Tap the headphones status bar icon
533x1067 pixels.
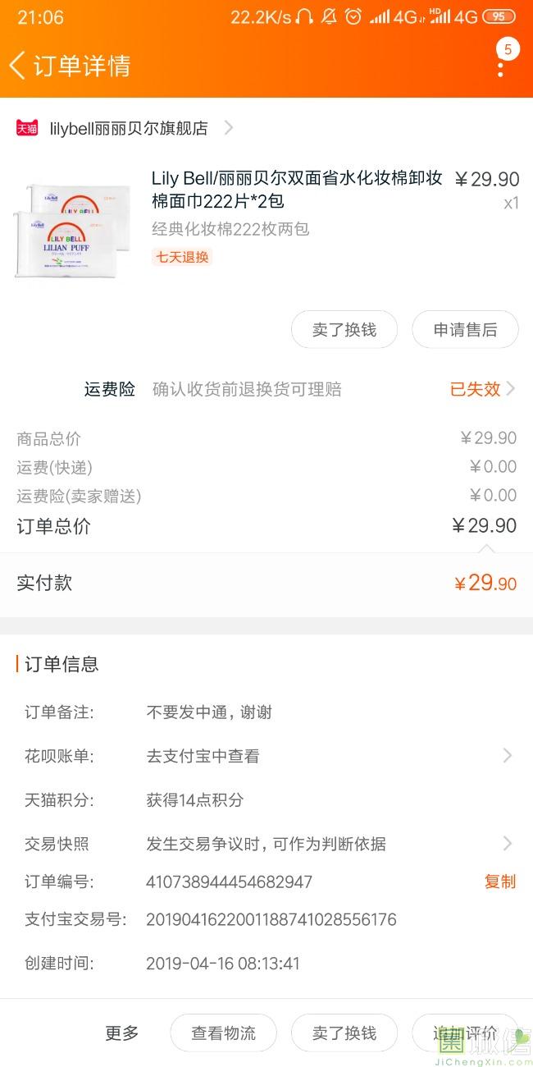[x=304, y=17]
